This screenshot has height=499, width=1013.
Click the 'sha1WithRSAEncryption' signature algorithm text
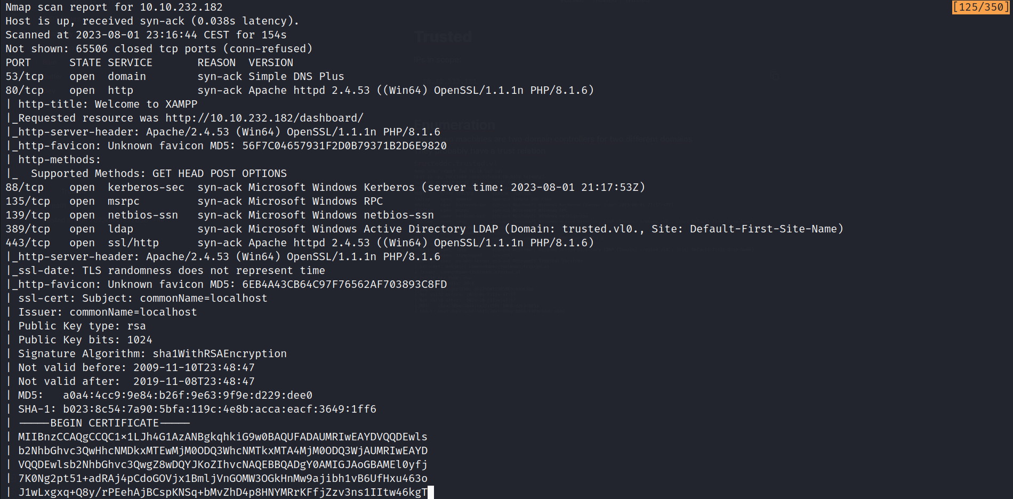(220, 353)
